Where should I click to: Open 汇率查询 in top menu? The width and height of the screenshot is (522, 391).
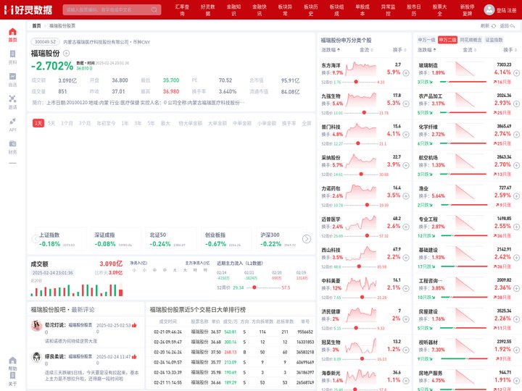tap(182, 10)
